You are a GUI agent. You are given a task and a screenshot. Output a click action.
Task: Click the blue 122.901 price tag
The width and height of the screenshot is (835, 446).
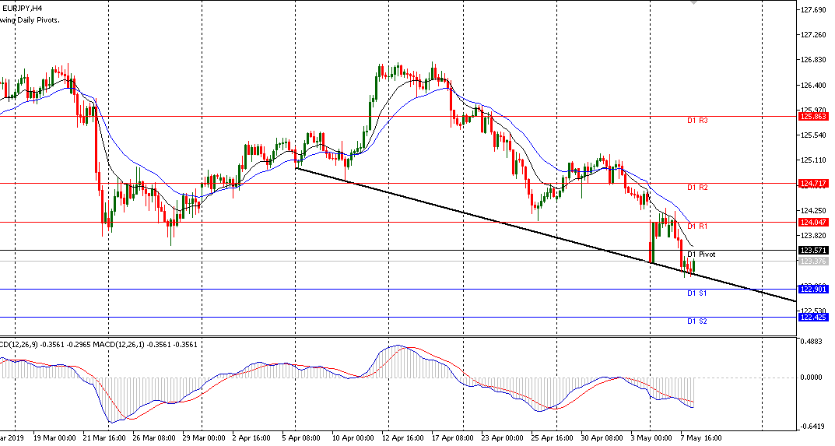(812, 290)
